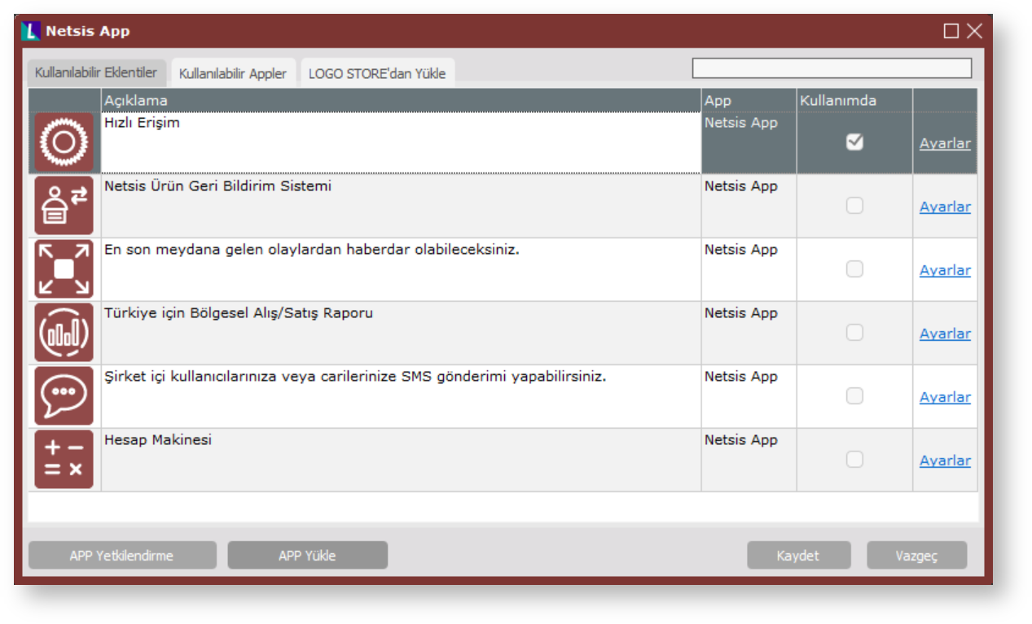1032x624 pixels.
Task: Click Netsis App cell in Bölgesel Alış/Satış Raporu row
Action: point(749,333)
